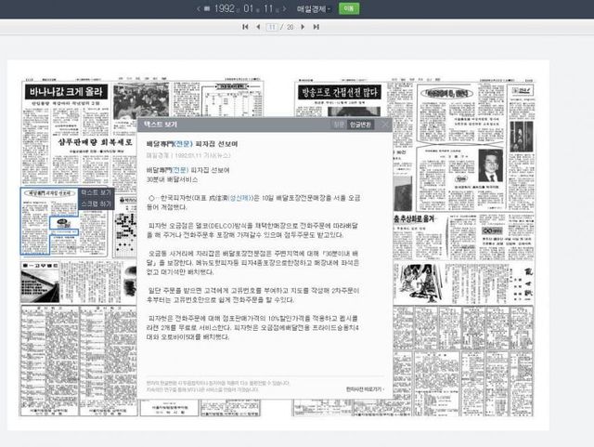Jump to the last page
Viewport: 594px width, 447px height.
[x=316, y=27]
